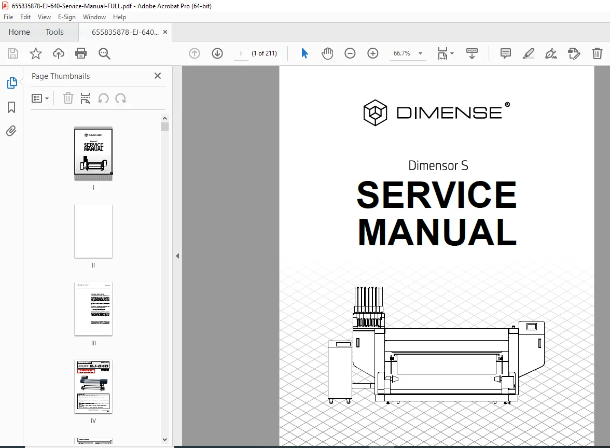Zoom out with minus button
Screen dimensions: 610x448
point(350,53)
